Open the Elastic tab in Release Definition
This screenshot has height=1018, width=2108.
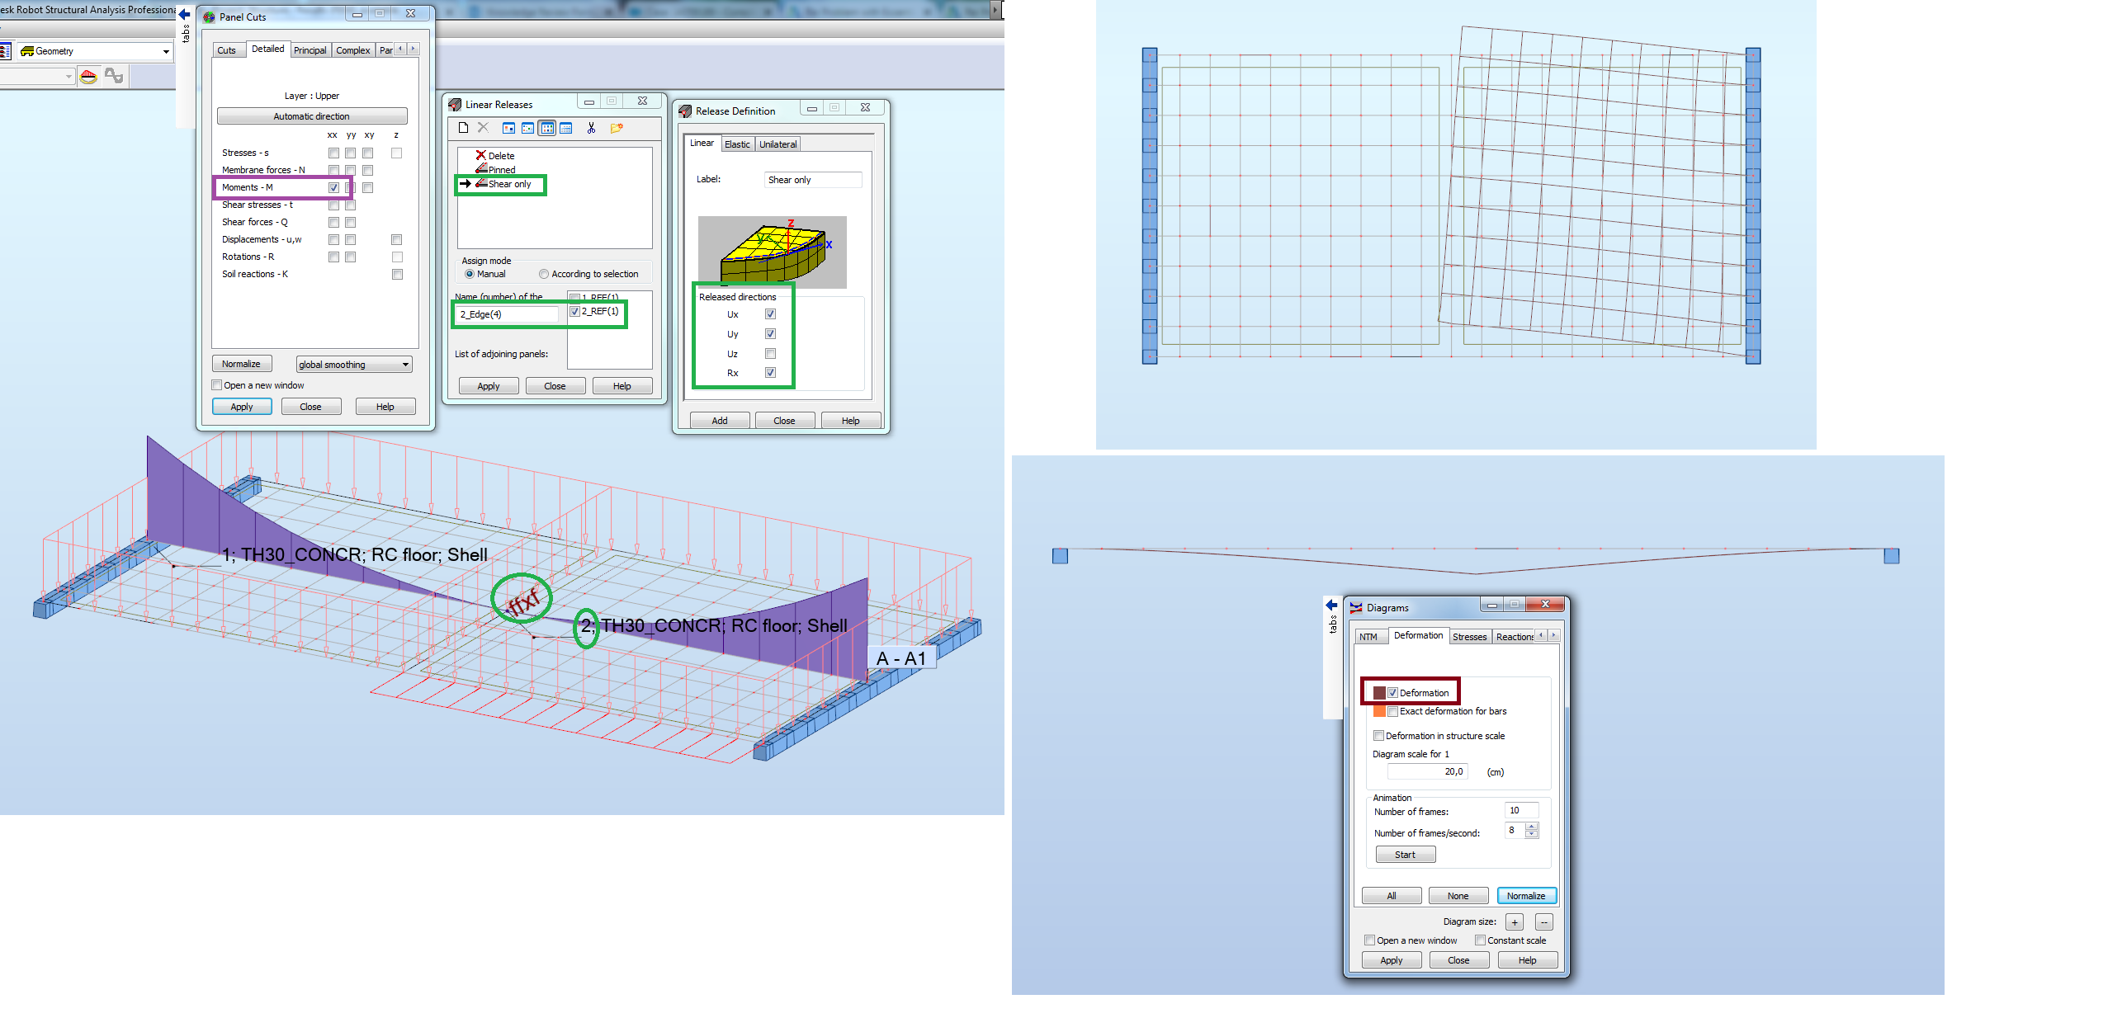(737, 144)
